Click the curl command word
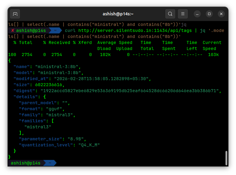 [x=70, y=30]
